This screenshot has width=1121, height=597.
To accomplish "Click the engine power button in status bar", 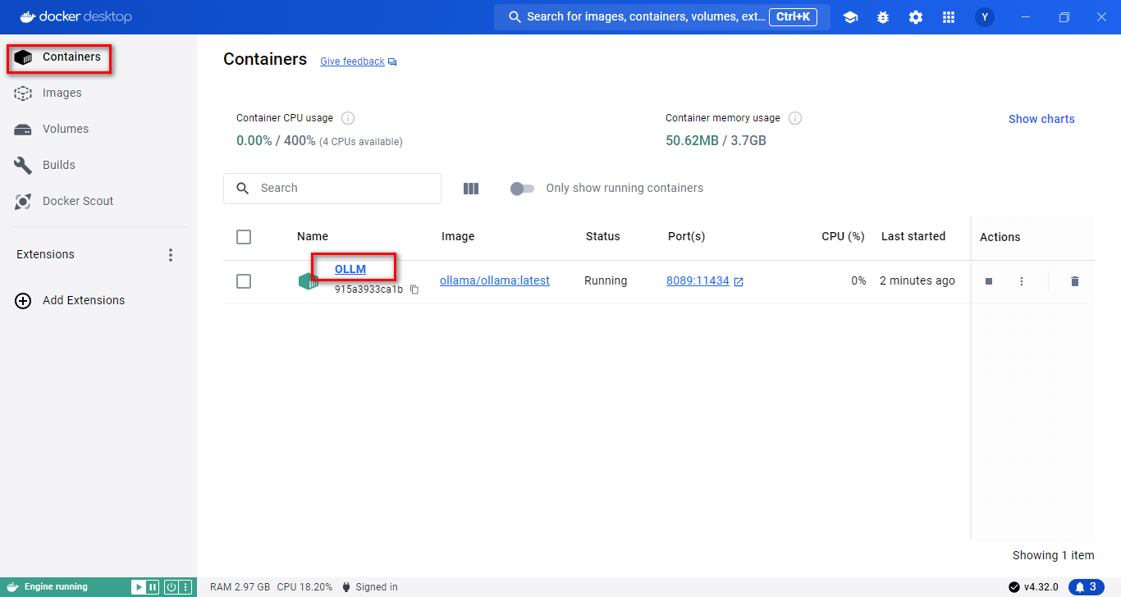I will coord(171,587).
